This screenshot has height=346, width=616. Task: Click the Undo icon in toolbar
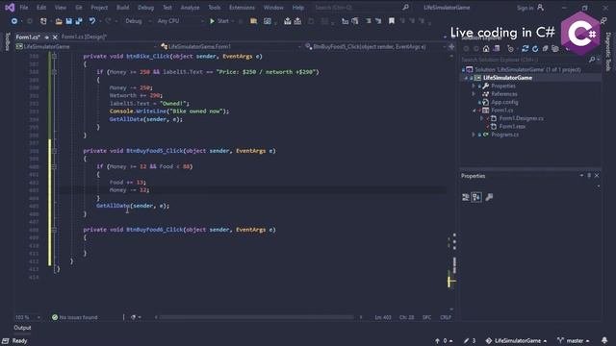pos(92,21)
